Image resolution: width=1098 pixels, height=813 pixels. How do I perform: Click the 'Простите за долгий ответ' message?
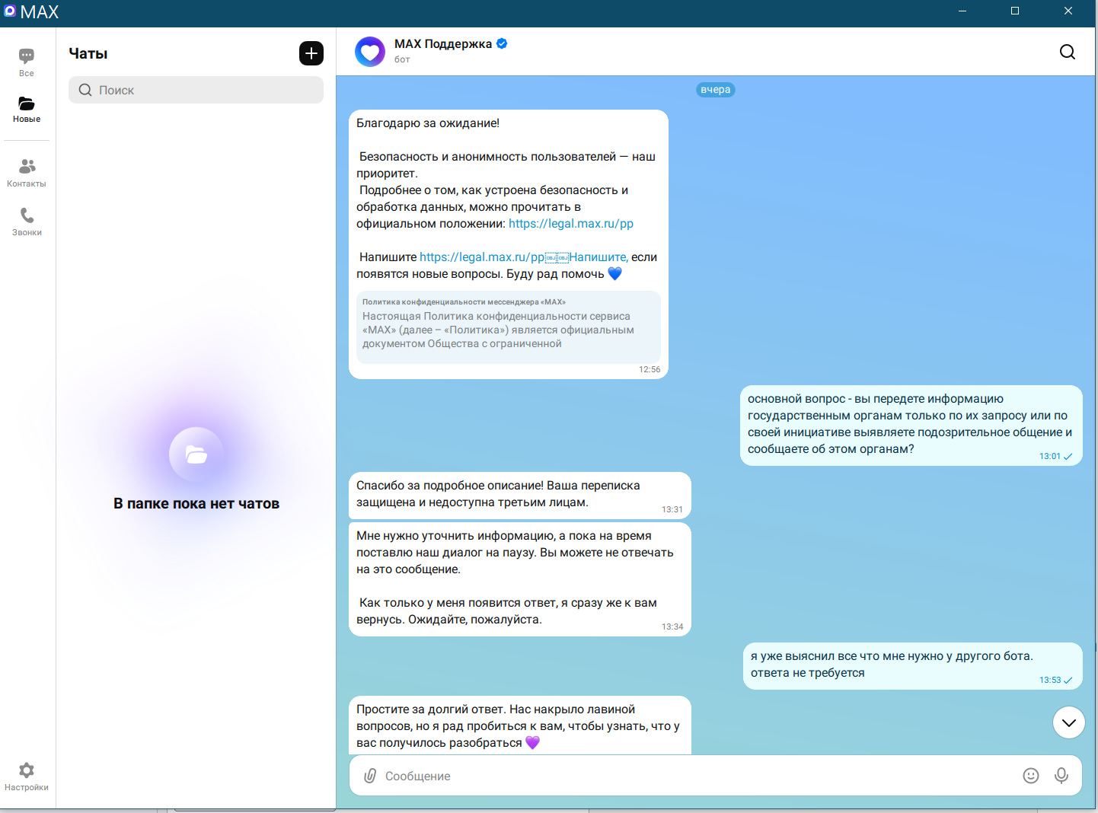(x=520, y=726)
